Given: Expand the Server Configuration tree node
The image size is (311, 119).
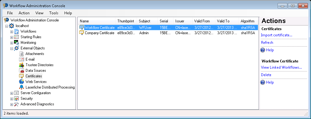Looking at the screenshot, I should 12,93.
